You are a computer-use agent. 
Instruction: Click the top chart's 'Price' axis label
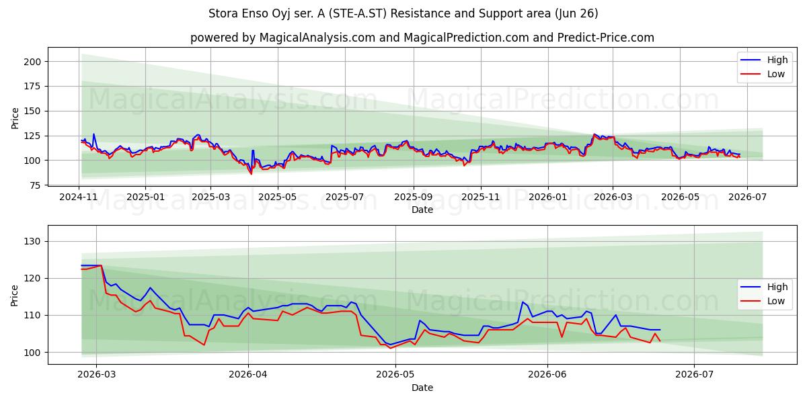pos(15,118)
